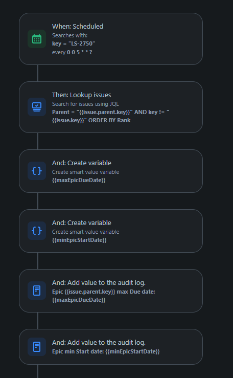
Task: Select 'Epic {{issue.parent.key}} max Due date:' log message
Action: pyautogui.click(x=104, y=292)
